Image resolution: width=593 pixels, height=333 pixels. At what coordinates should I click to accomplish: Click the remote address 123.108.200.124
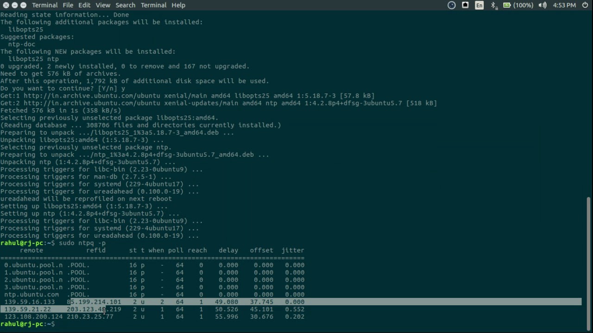33,317
